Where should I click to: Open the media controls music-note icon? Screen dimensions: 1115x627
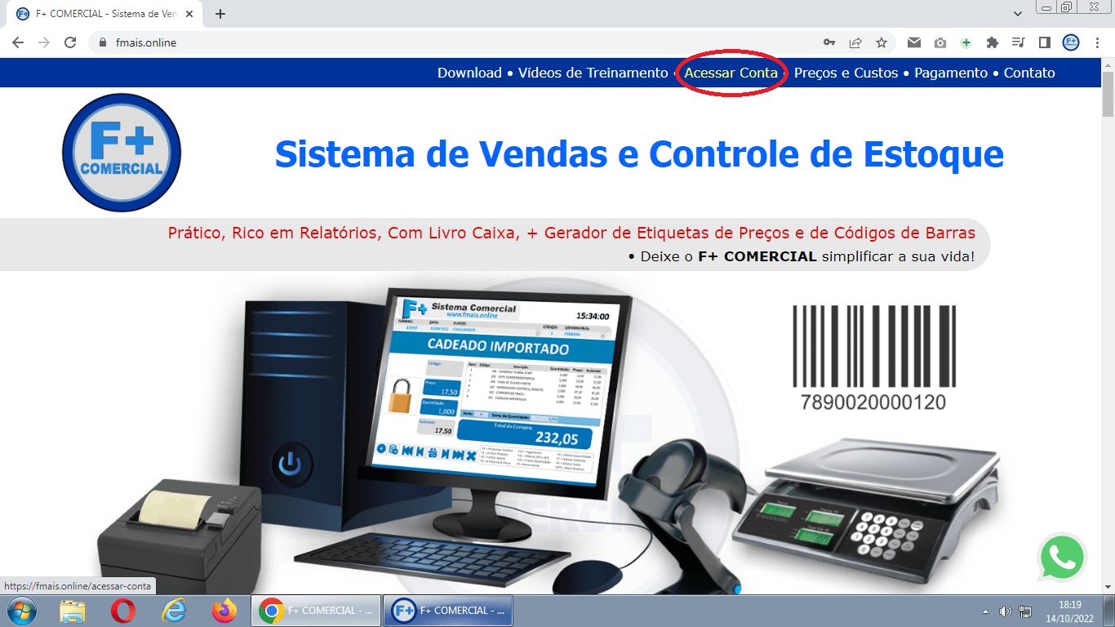pyautogui.click(x=1018, y=42)
